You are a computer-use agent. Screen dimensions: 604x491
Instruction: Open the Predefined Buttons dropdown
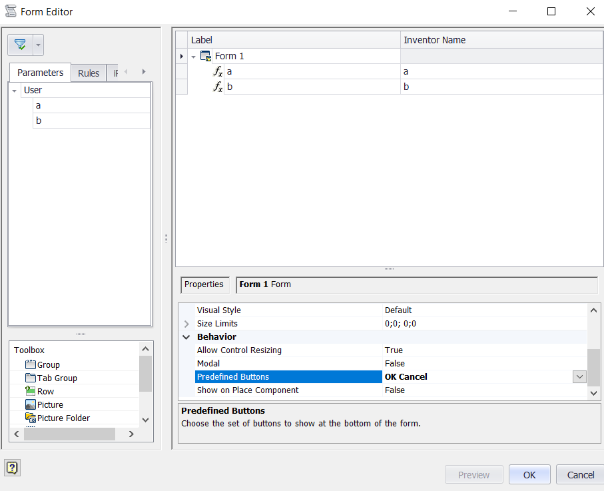(579, 376)
